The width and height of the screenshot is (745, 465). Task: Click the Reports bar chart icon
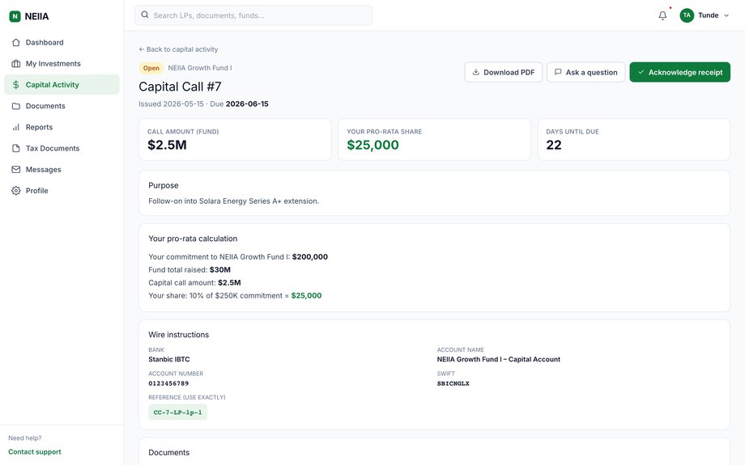[x=15, y=127]
